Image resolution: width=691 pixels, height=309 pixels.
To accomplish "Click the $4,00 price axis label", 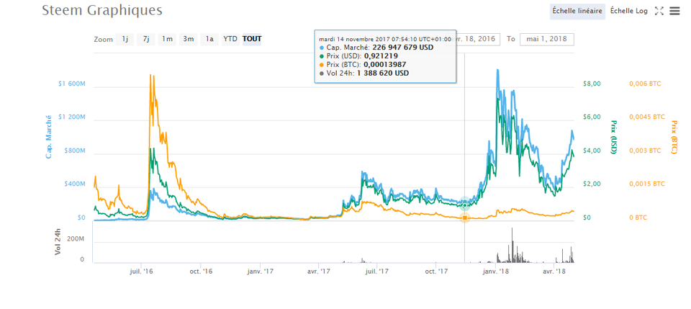I will click(590, 151).
